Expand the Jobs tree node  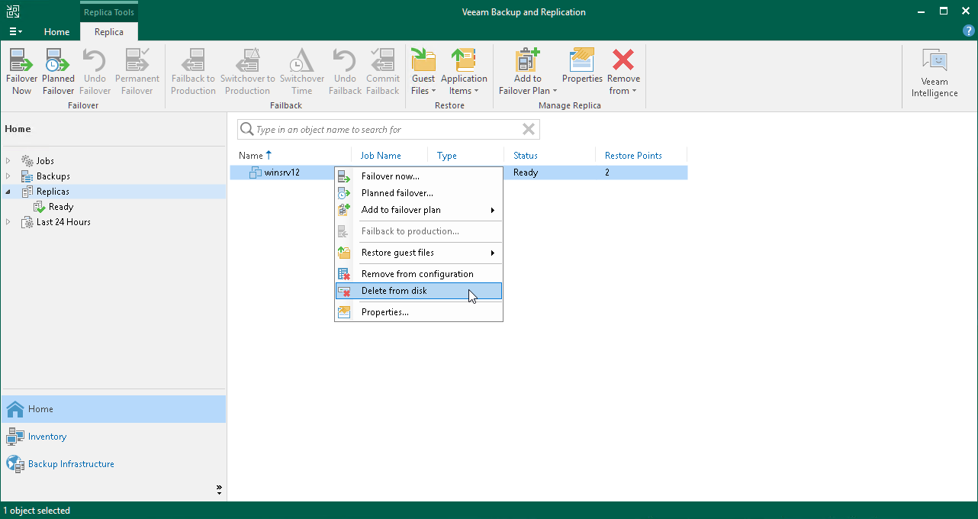tap(8, 161)
